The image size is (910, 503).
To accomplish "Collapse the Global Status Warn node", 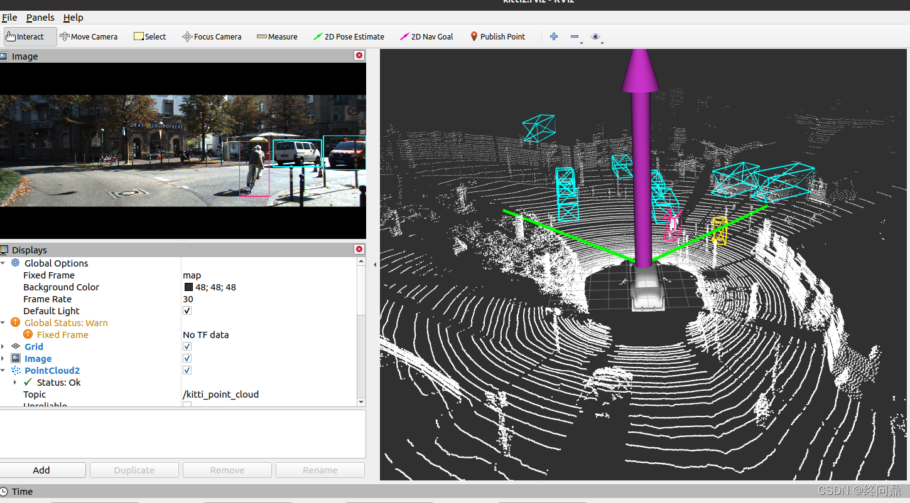I will point(3,323).
